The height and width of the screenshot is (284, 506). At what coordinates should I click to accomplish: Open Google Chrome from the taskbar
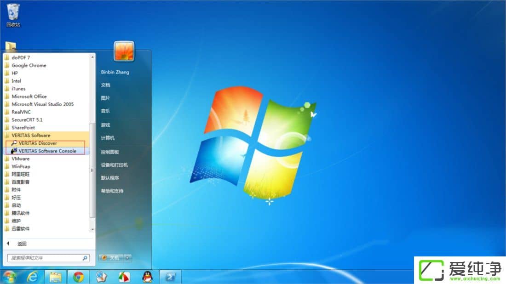coord(78,277)
